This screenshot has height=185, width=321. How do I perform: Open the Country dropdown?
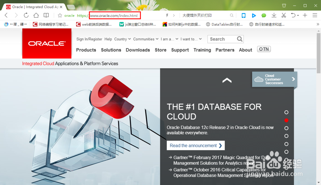coord(122,39)
